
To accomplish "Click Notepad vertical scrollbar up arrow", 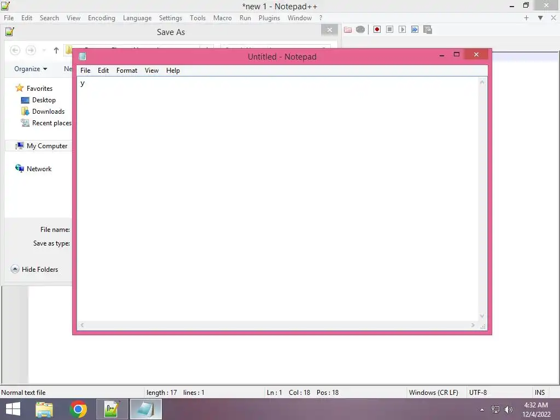I will [x=482, y=82].
